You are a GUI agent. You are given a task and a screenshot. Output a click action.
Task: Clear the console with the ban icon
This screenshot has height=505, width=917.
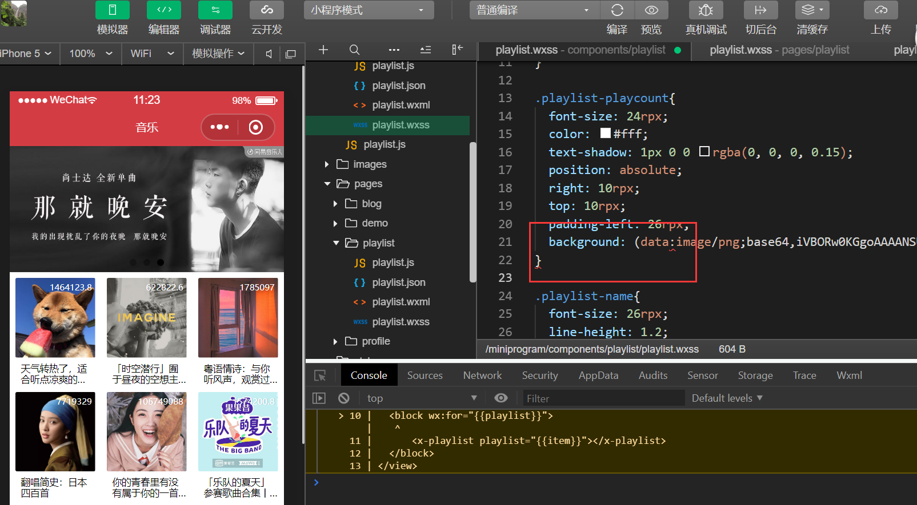343,398
